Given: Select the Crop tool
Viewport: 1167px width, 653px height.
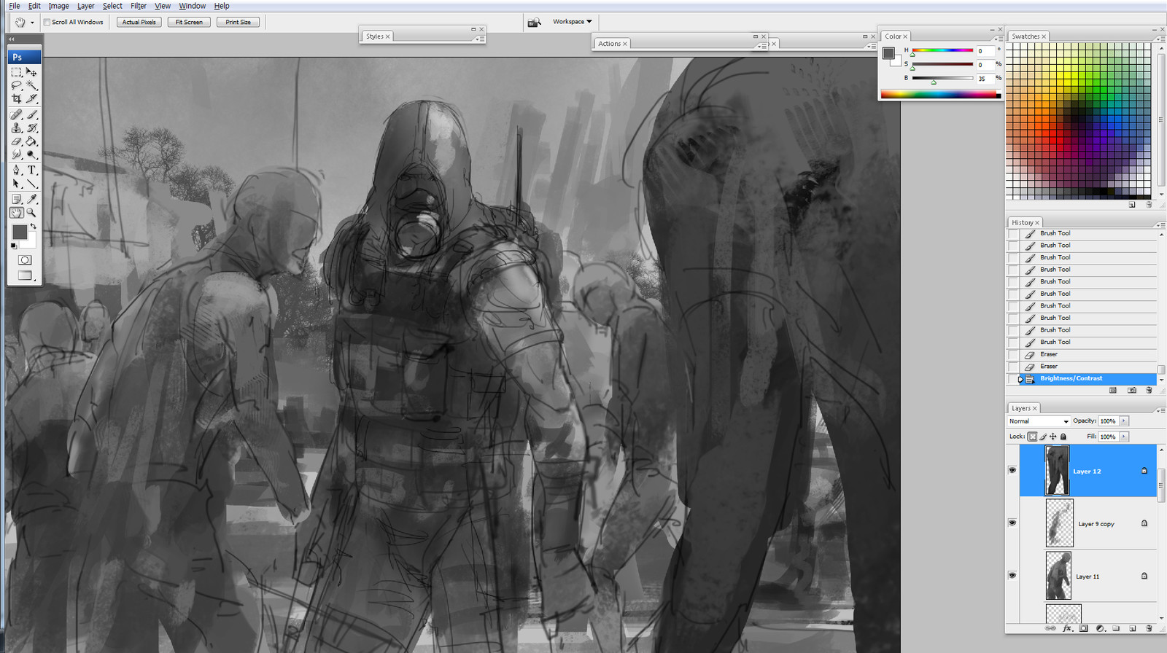Looking at the screenshot, I should click(x=16, y=98).
